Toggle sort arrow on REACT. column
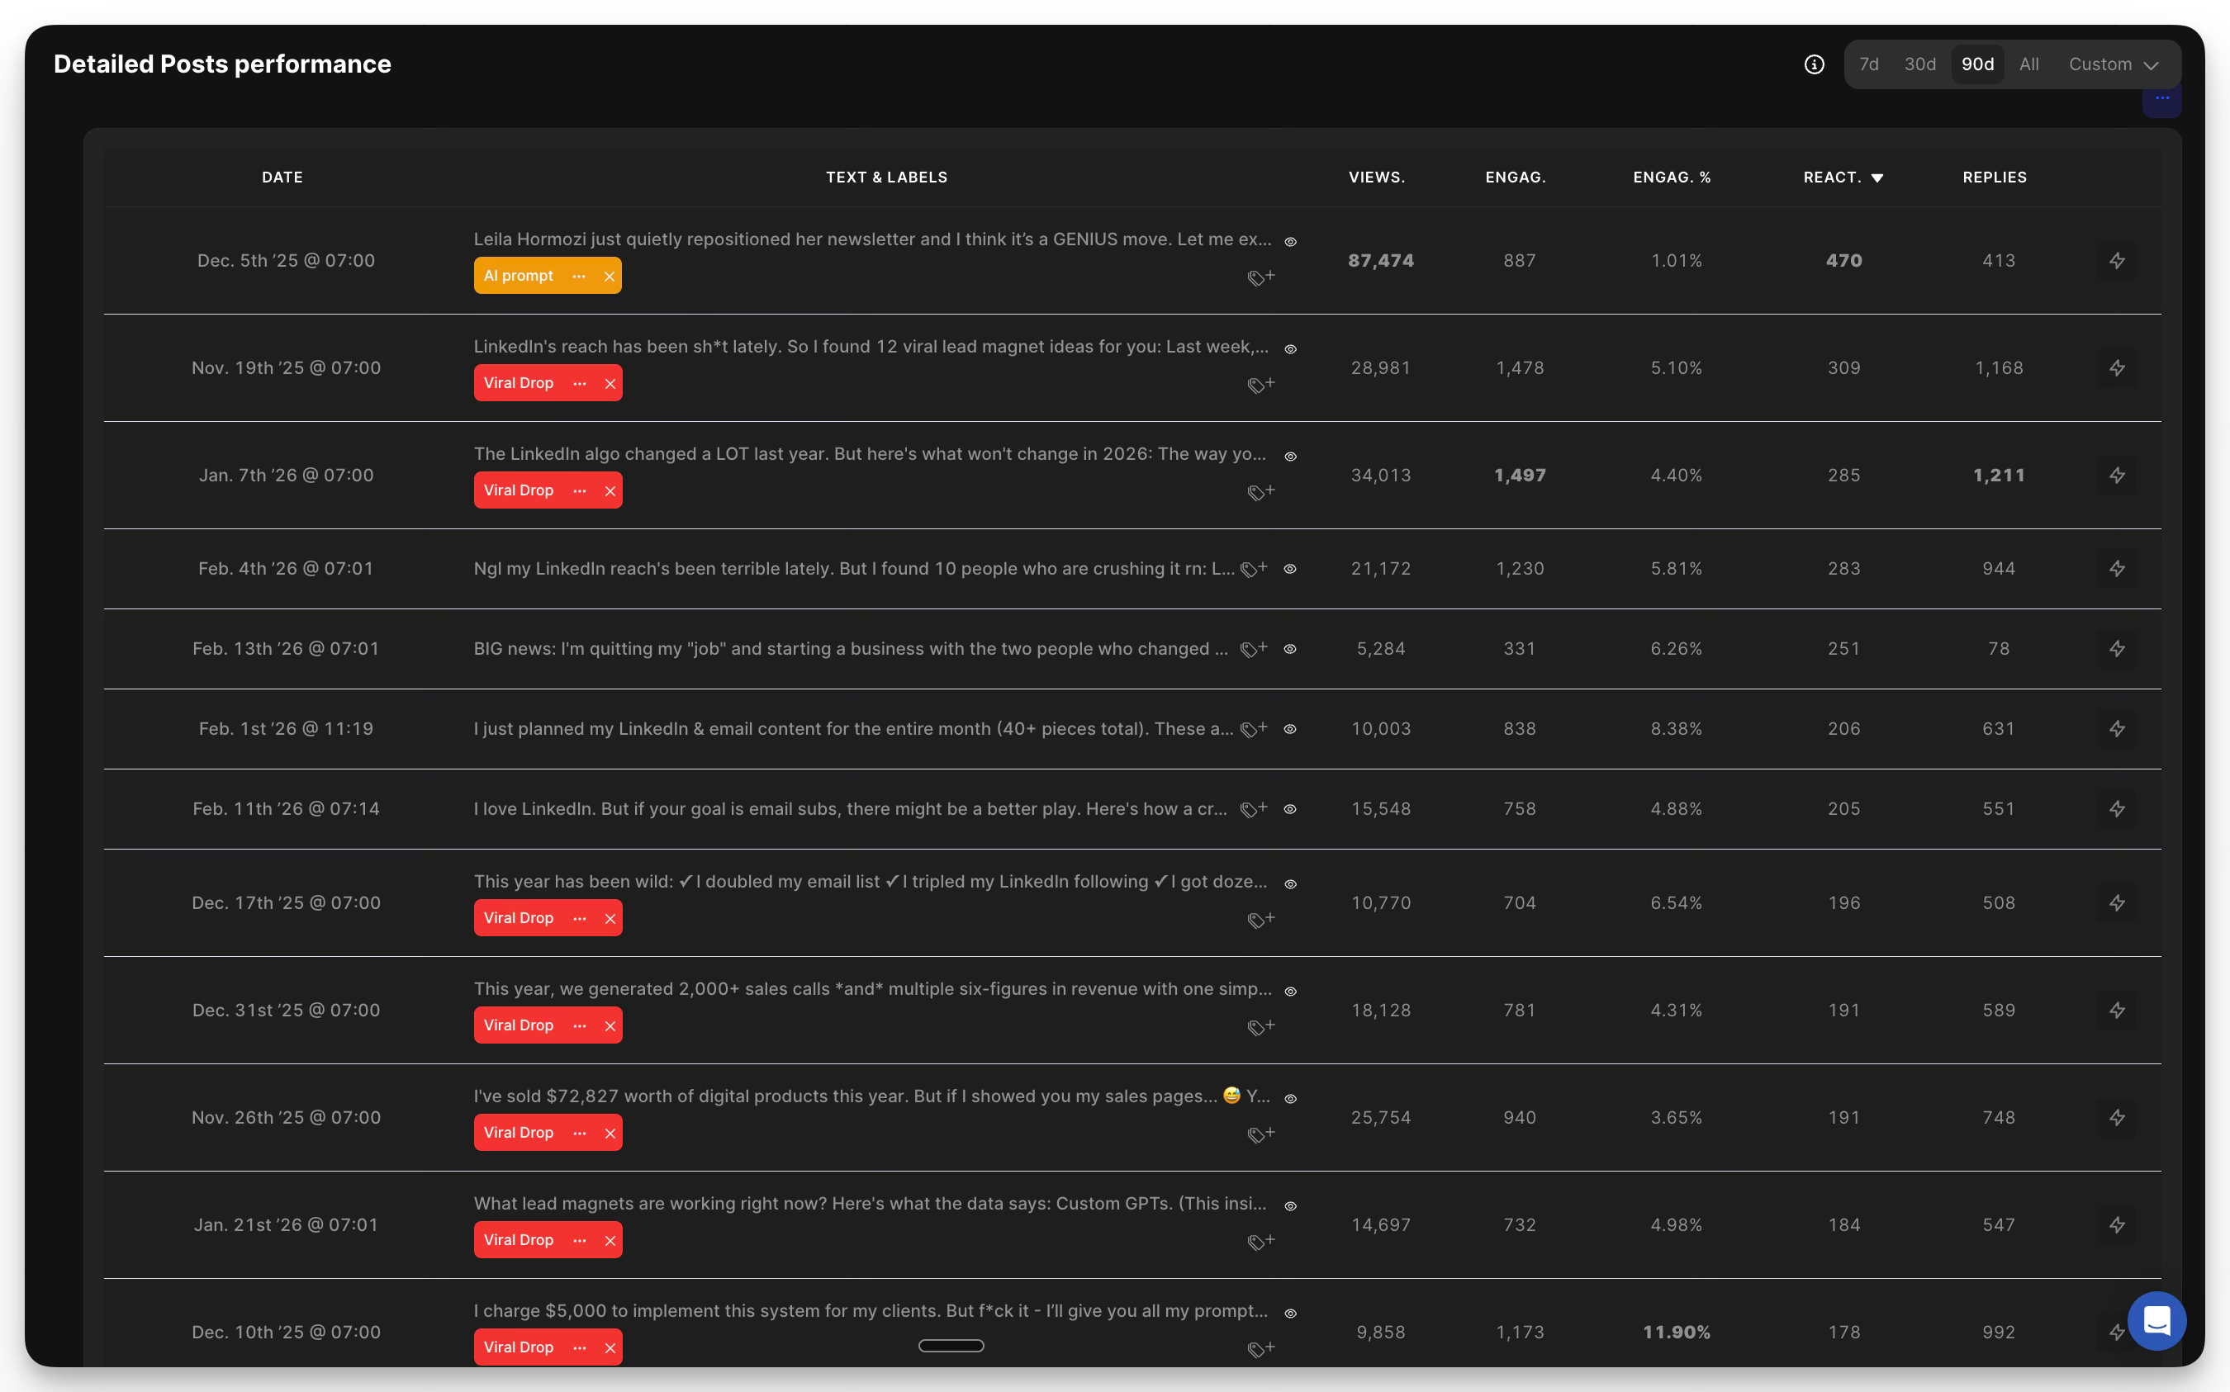Screen dimensions: 2230x1392 click(1877, 178)
